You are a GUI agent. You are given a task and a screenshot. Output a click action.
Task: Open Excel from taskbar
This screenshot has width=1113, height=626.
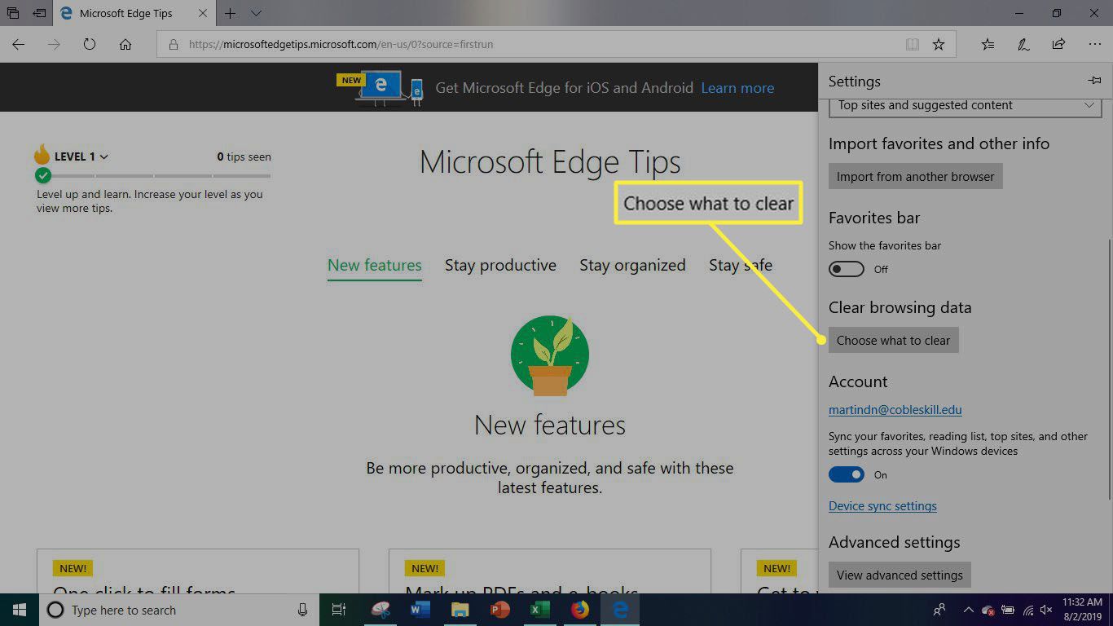pos(540,610)
